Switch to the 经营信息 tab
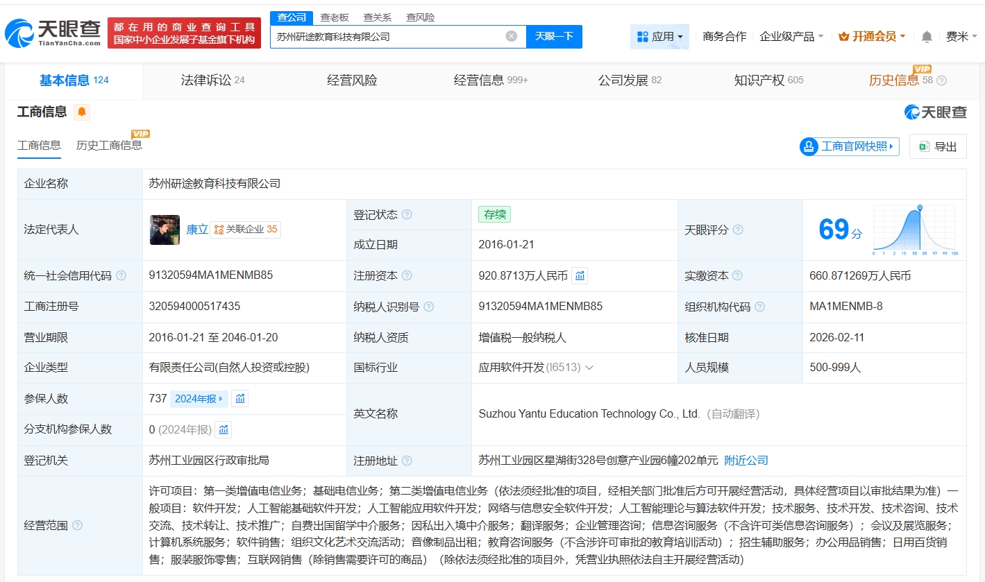 point(491,80)
